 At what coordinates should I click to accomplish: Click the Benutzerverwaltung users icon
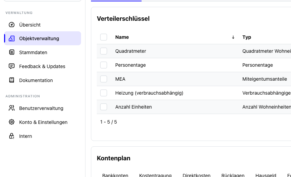(12, 108)
